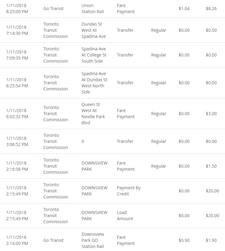Screen dimensions: 225x251
Task: Click the location cell showing 0
Action: click(83, 141)
